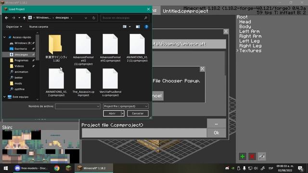Go back in Load Project dialog
The image size is (308, 173).
6,18
